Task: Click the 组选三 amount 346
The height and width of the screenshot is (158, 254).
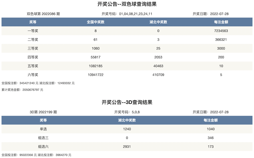Action: [x=211, y=138]
